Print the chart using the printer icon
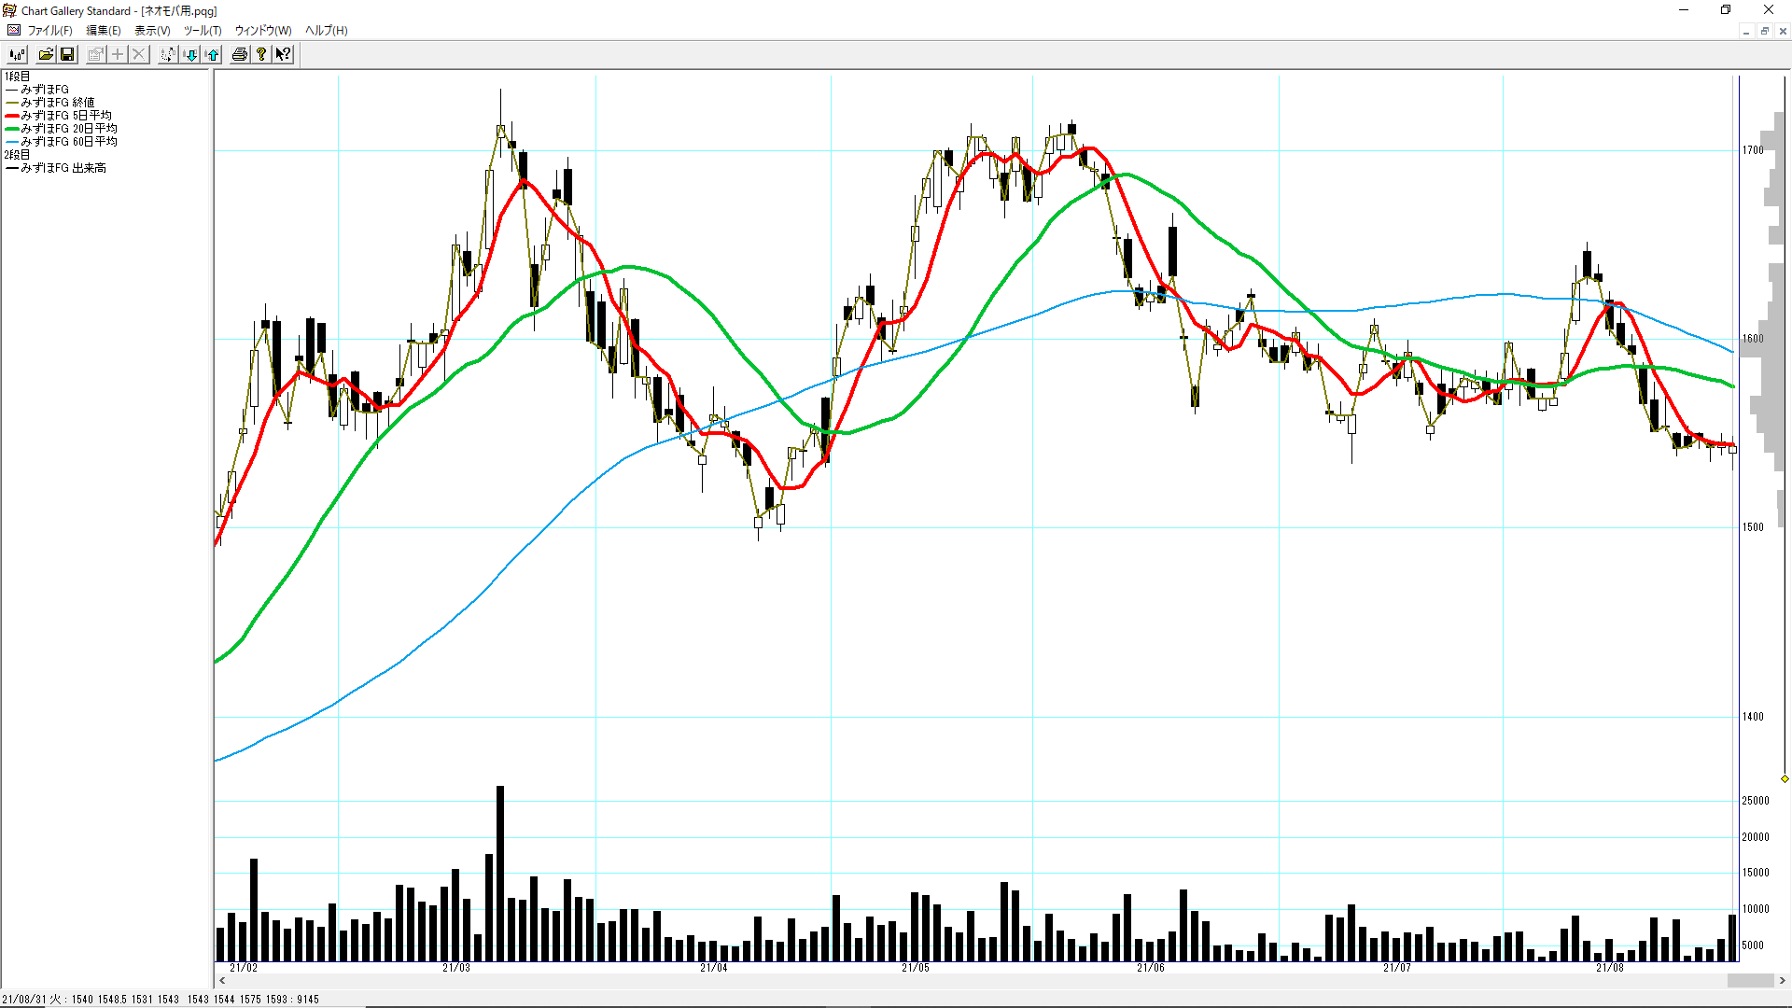 240,54
